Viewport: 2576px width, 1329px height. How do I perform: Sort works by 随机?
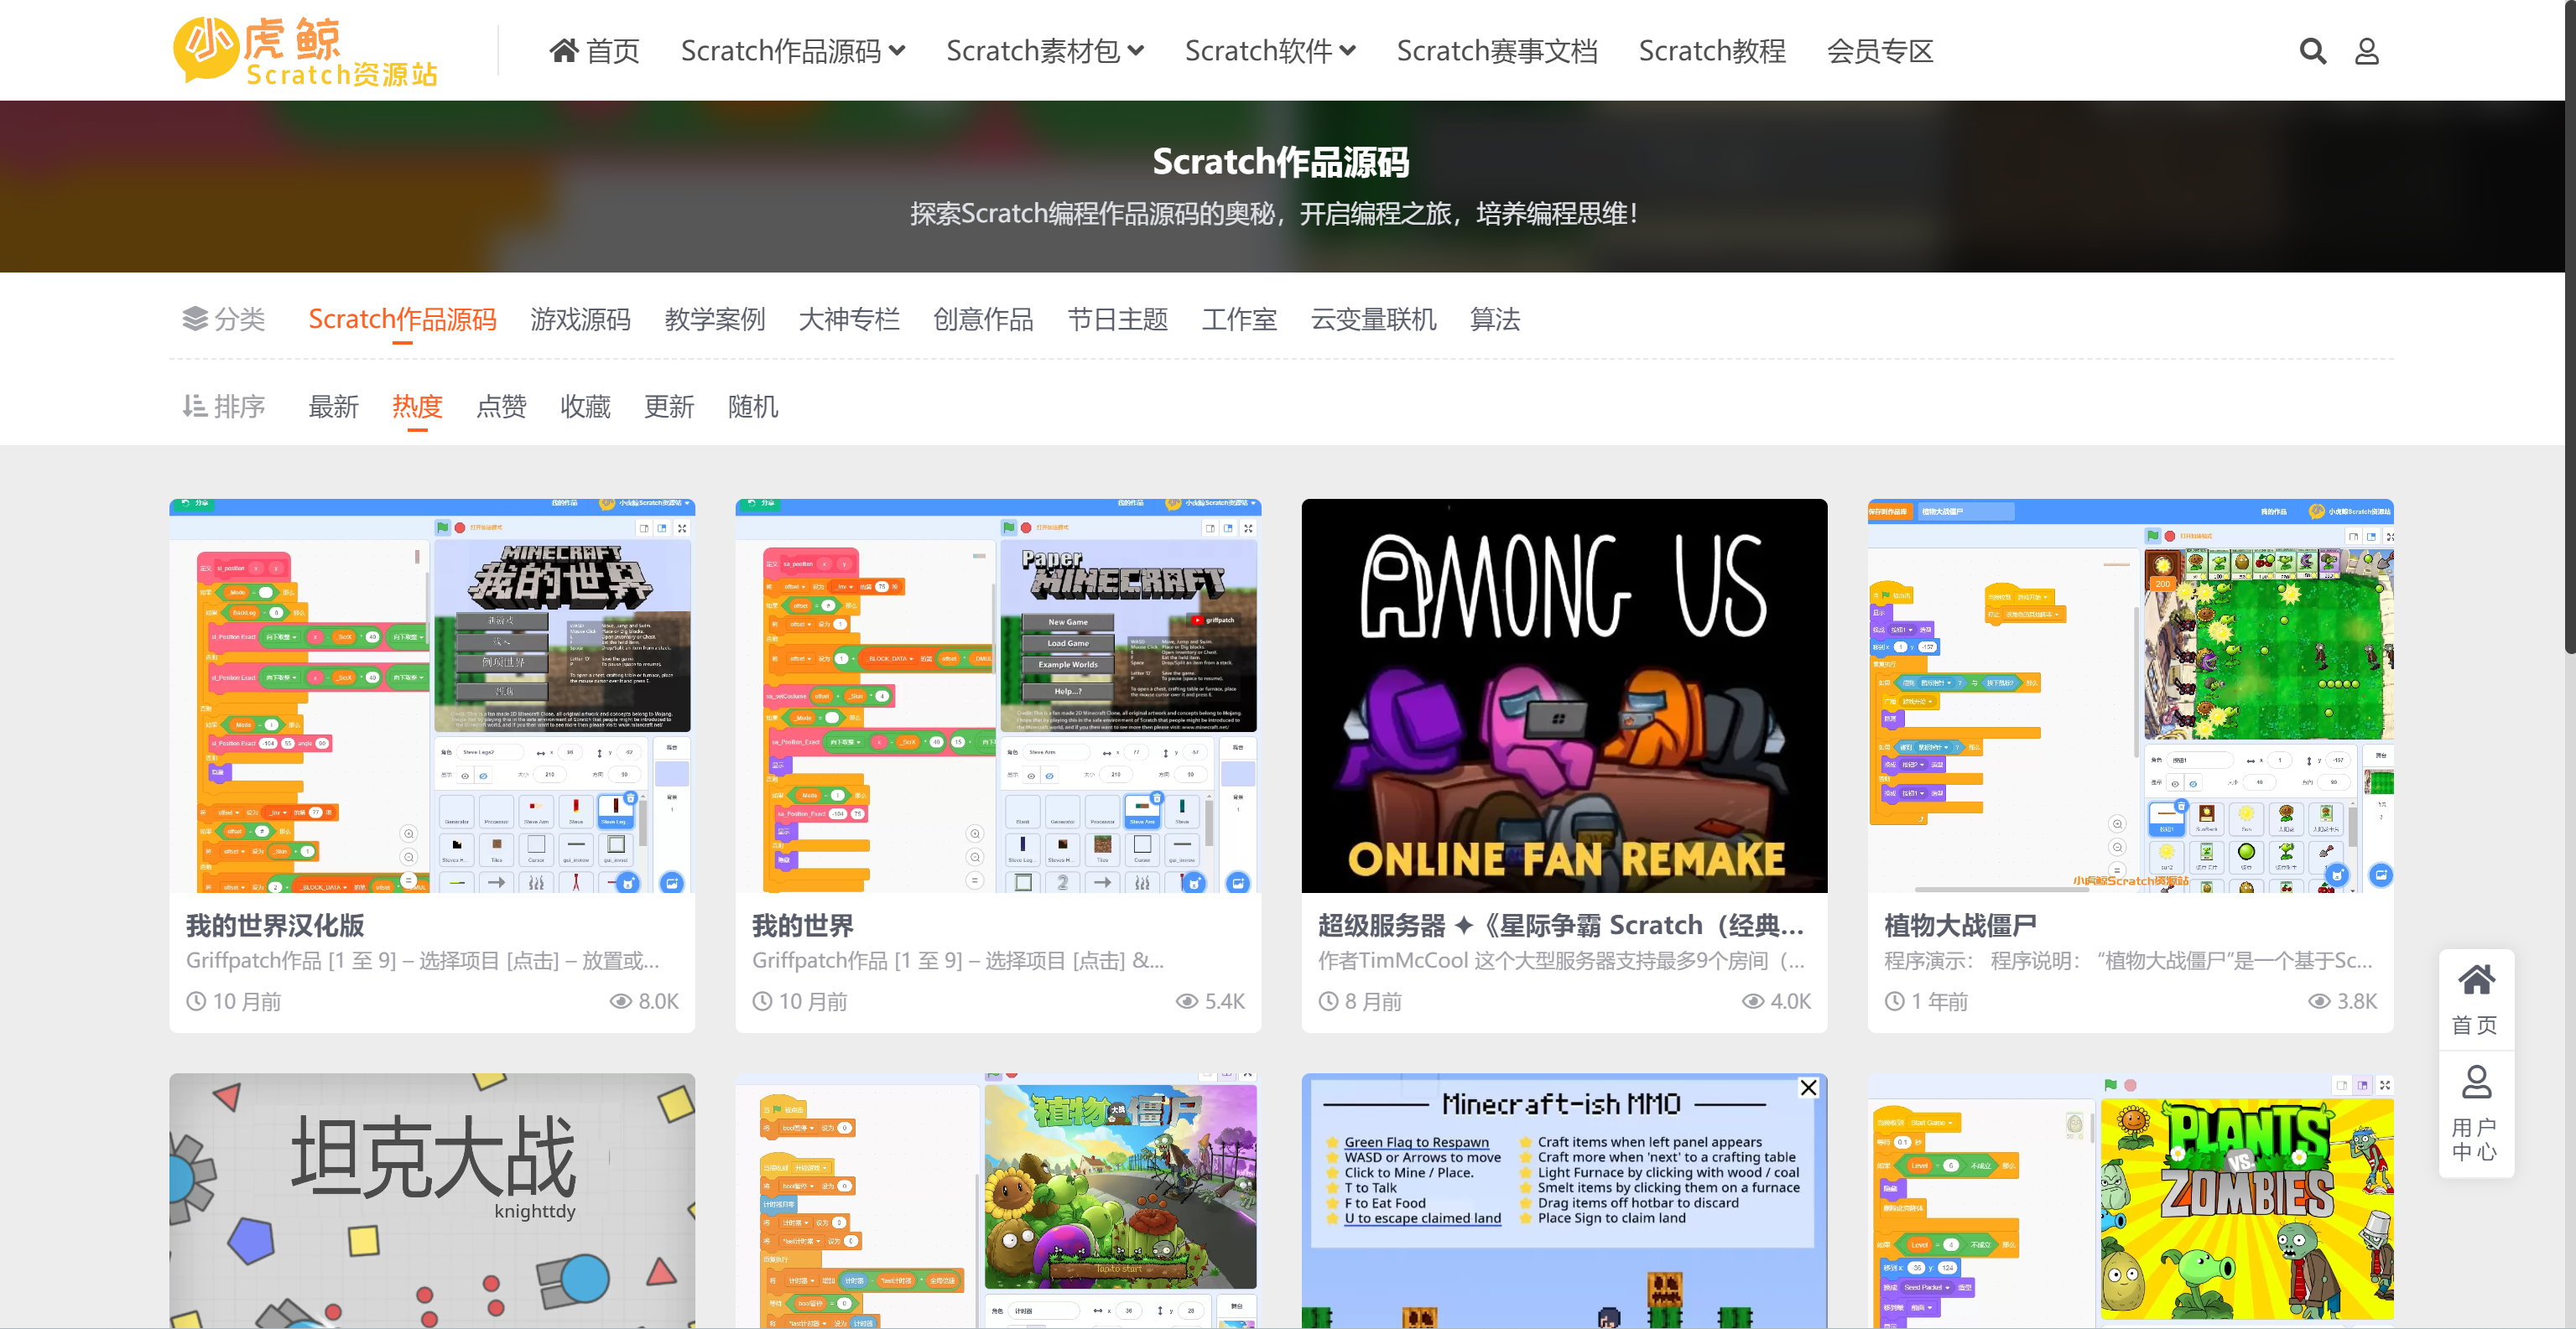point(753,406)
